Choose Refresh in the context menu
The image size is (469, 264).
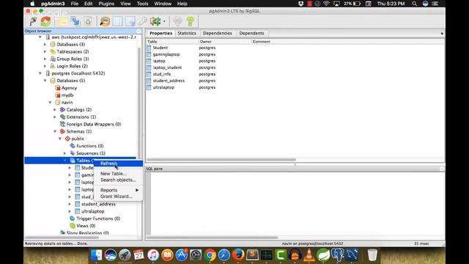[118, 164]
